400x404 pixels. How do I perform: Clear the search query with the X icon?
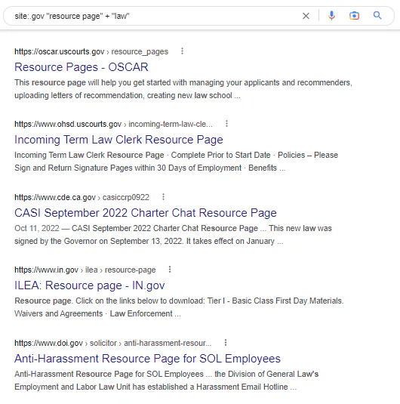tap(306, 16)
